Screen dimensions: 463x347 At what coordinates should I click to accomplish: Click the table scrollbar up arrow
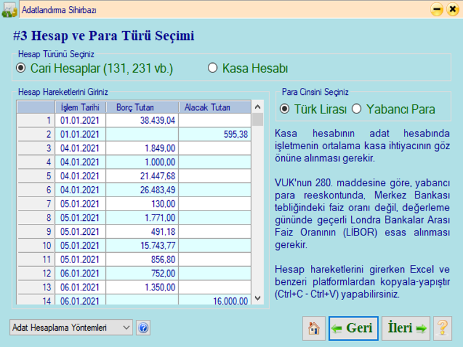[x=258, y=107]
